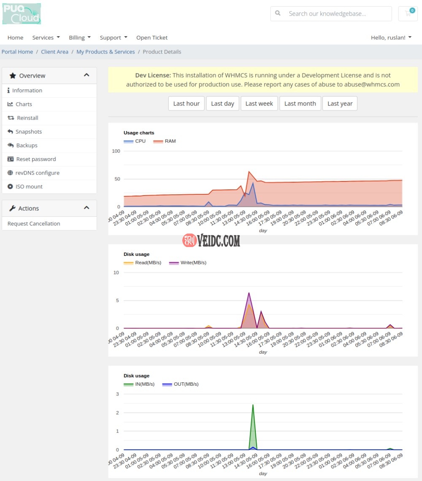This screenshot has width=422, height=481.
Task: Click the Information icon in sidebar
Action: click(9, 91)
